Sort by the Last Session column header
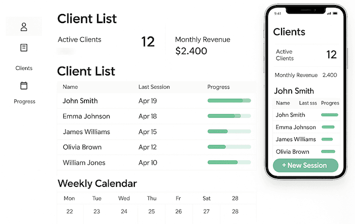The image size is (355, 224). point(154,87)
